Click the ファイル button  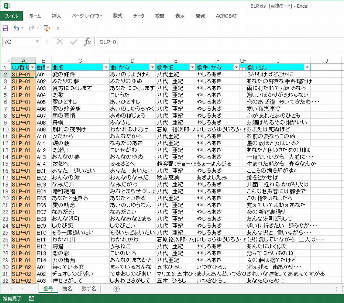(11, 16)
